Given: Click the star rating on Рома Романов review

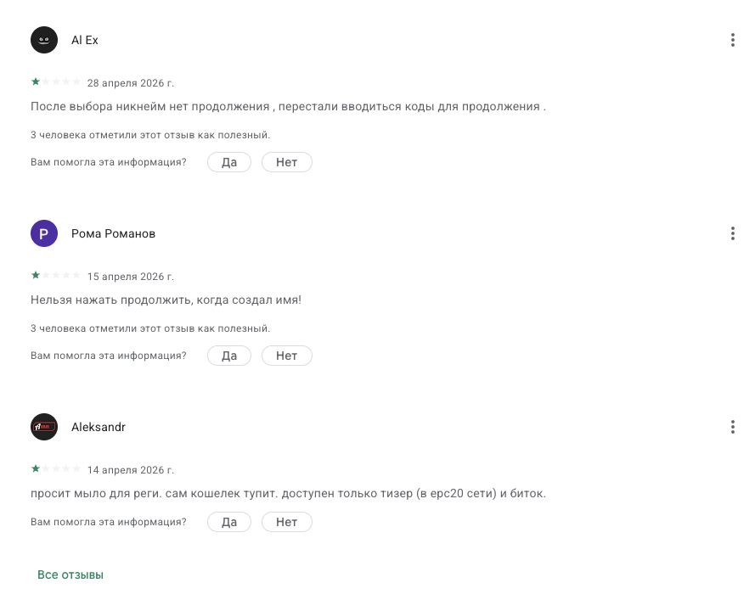Looking at the screenshot, I should click(55, 275).
